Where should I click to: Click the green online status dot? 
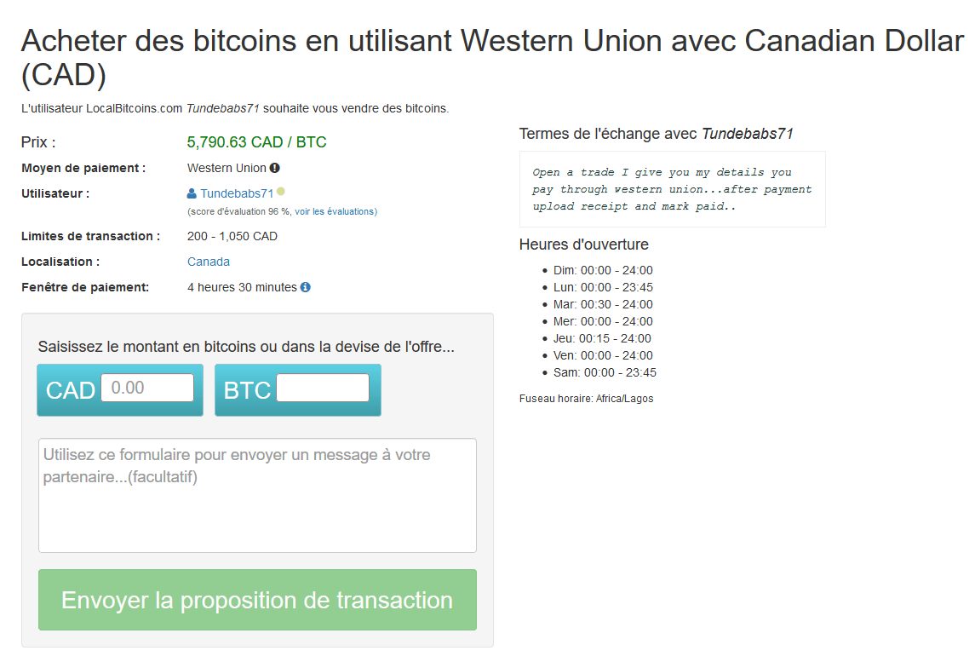(x=278, y=191)
